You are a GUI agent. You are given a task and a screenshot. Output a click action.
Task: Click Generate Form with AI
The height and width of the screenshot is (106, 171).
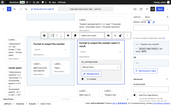coord(42,9)
